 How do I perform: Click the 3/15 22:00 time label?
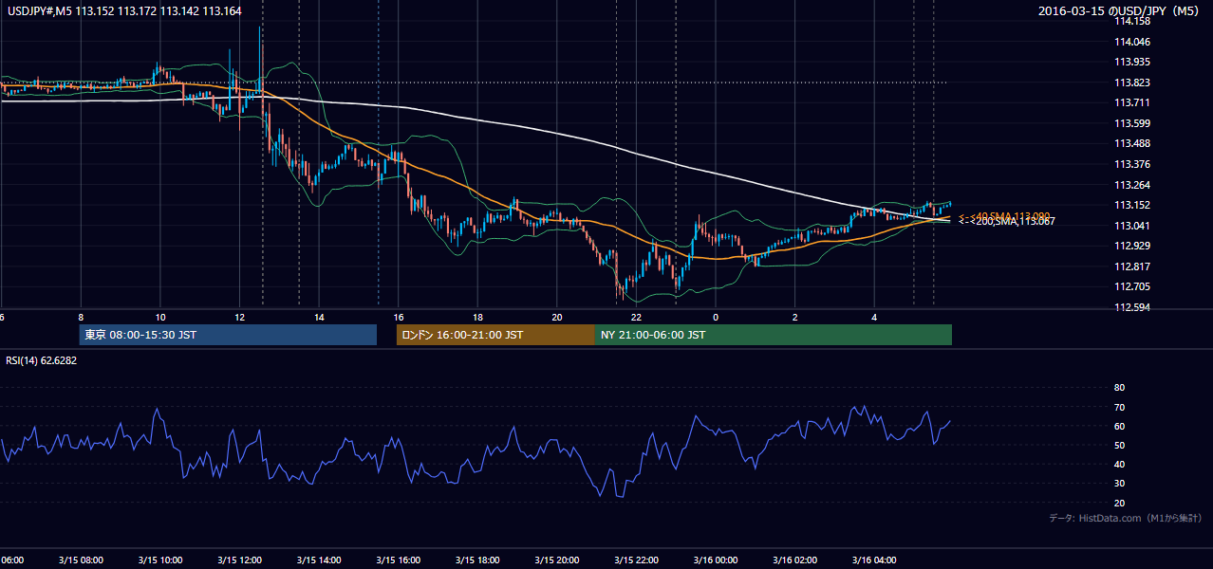(636, 560)
